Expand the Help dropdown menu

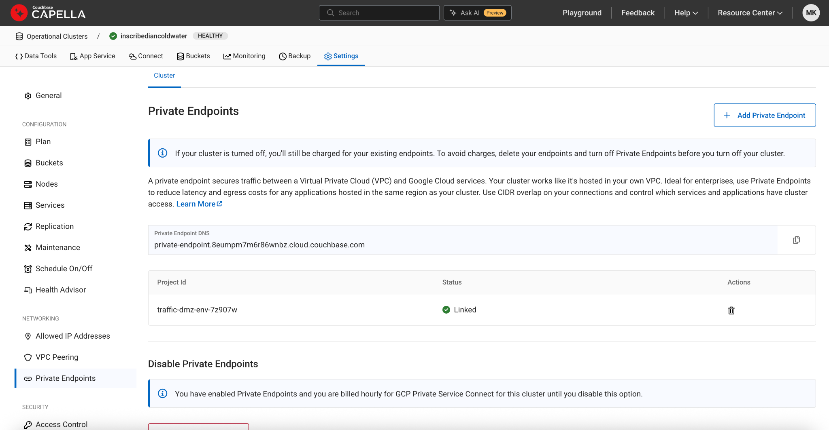pos(686,13)
